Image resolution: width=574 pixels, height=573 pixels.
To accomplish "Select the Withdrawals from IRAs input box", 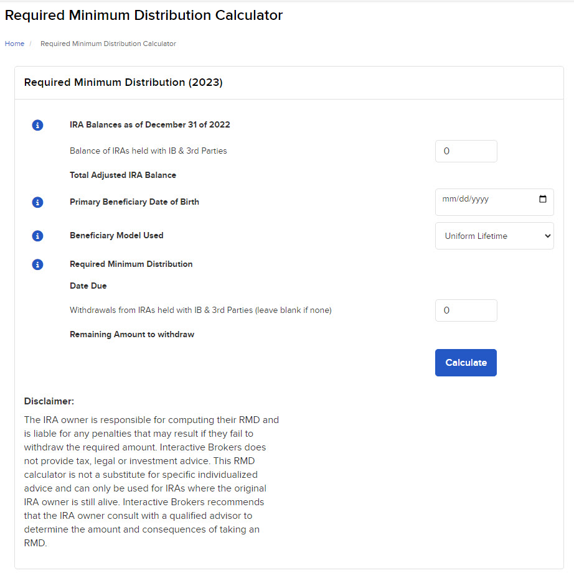I will pyautogui.click(x=466, y=310).
